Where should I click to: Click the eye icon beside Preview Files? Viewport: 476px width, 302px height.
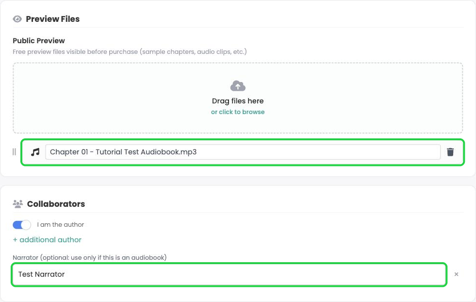point(17,19)
